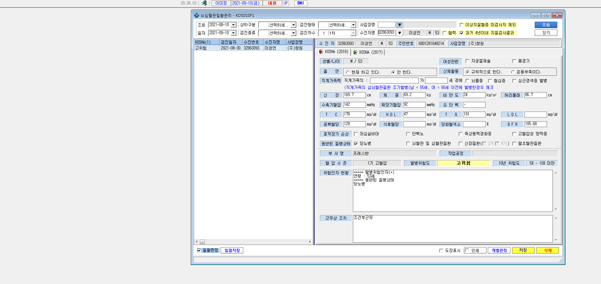Open the 사업장명 lookup arrow button

click(399, 25)
